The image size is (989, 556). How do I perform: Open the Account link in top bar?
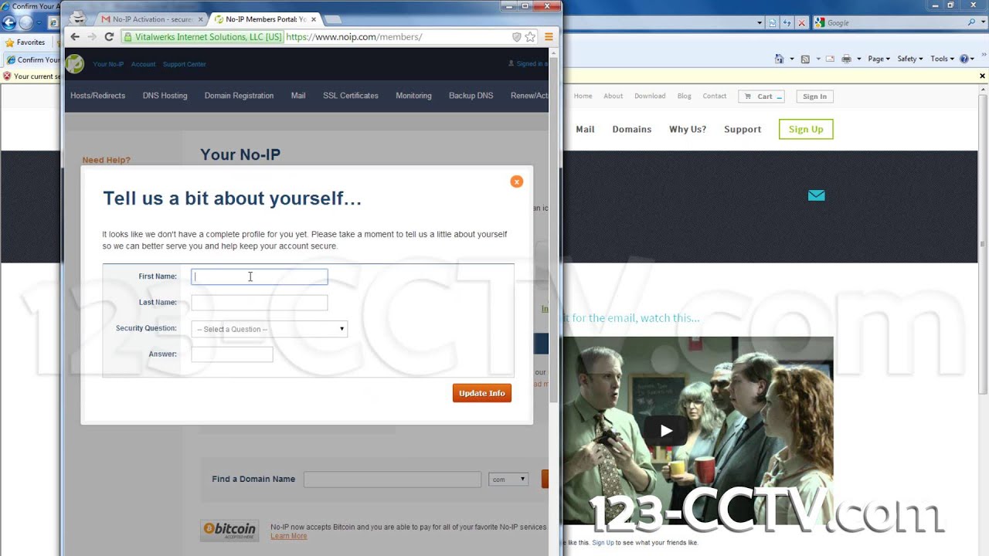(143, 64)
